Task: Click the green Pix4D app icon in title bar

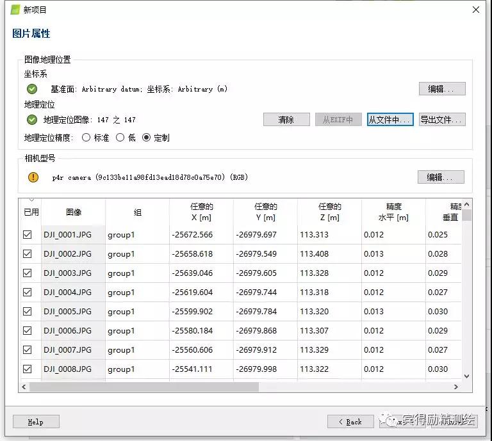Action: 14,10
